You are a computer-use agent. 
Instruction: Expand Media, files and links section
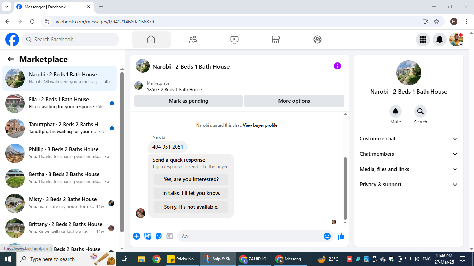[x=408, y=169]
